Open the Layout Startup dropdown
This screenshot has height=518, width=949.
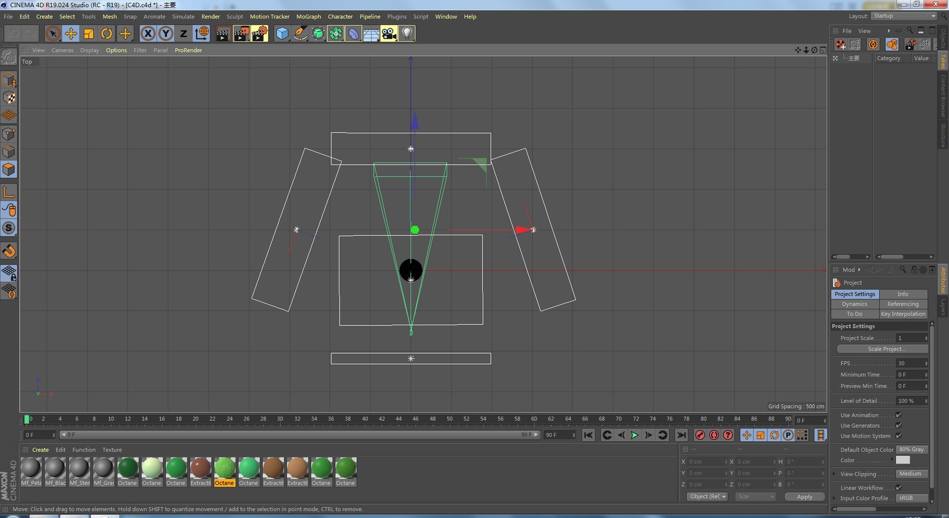(904, 16)
